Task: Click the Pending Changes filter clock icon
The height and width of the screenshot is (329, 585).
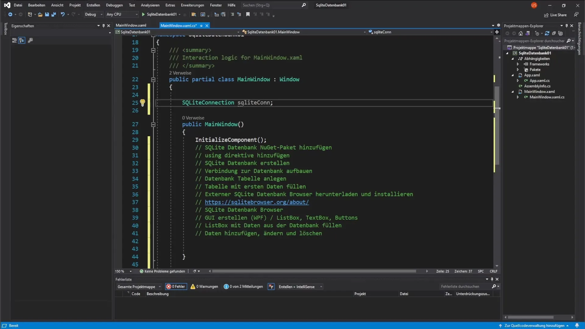Action: pos(537,34)
